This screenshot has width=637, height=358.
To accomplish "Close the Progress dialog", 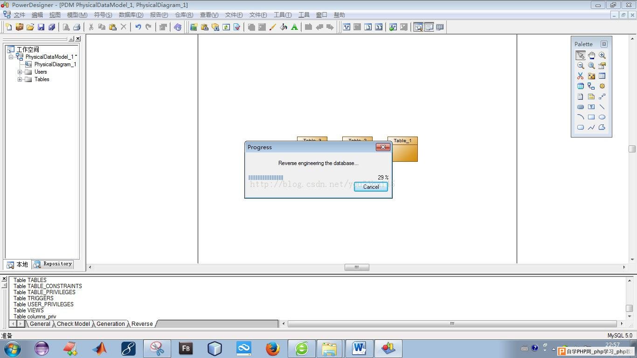I will 383,147.
